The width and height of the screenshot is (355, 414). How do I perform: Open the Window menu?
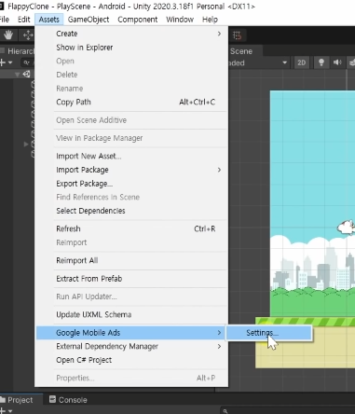pos(180,20)
